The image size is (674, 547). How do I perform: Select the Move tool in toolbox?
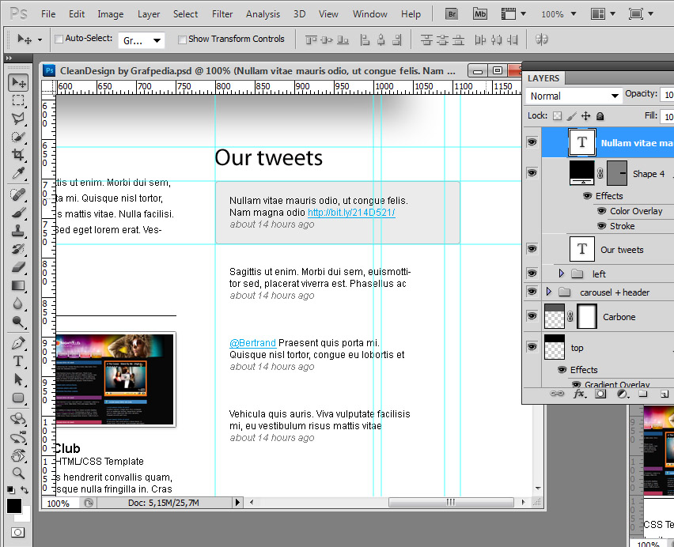pos(18,82)
